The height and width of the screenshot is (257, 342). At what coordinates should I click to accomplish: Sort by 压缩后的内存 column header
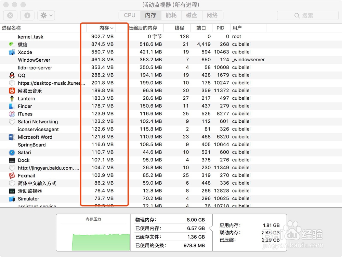[x=143, y=28]
